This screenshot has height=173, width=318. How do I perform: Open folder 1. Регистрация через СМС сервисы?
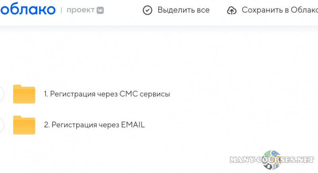click(x=107, y=94)
